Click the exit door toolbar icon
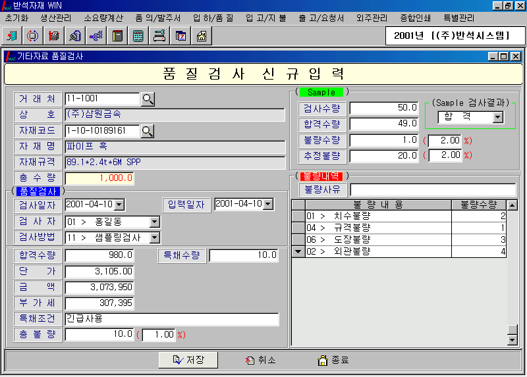The image size is (527, 377). tap(13, 36)
